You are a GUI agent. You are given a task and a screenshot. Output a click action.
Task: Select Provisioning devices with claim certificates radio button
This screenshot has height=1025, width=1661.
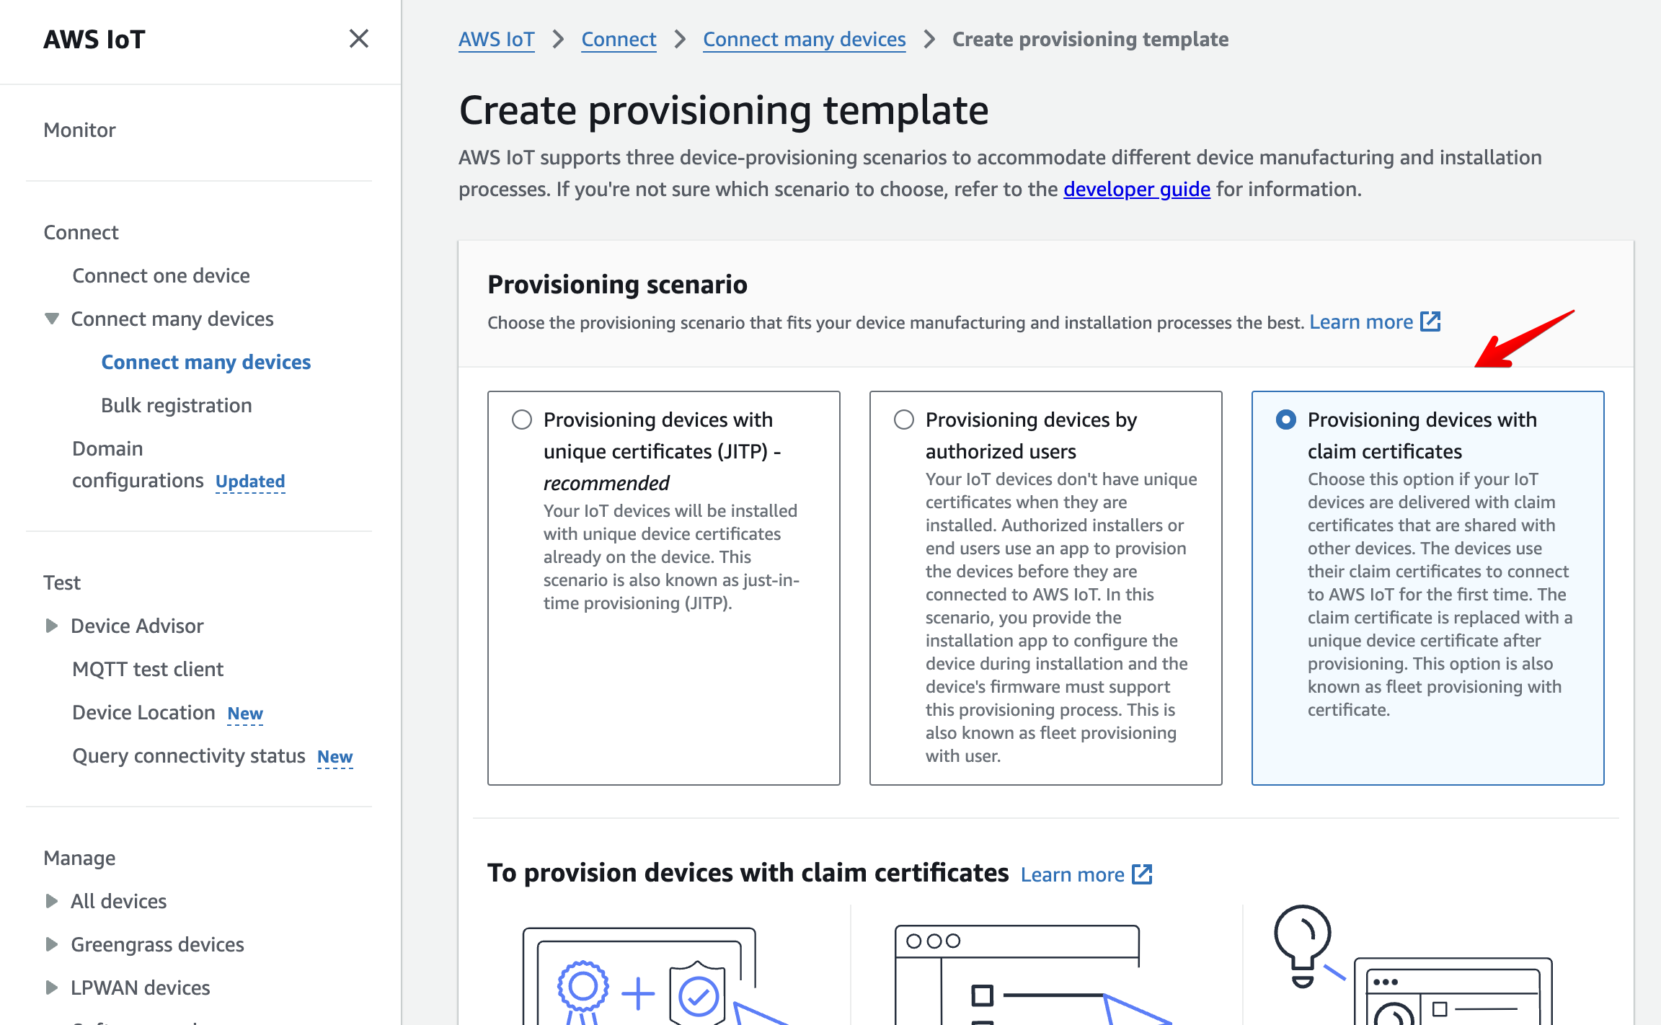point(1284,417)
